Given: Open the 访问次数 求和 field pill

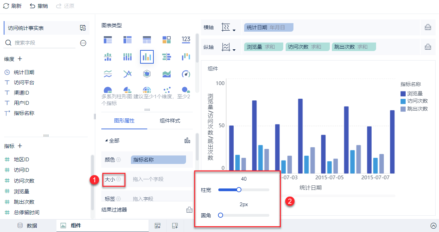Looking at the screenshot, I should [x=308, y=47].
